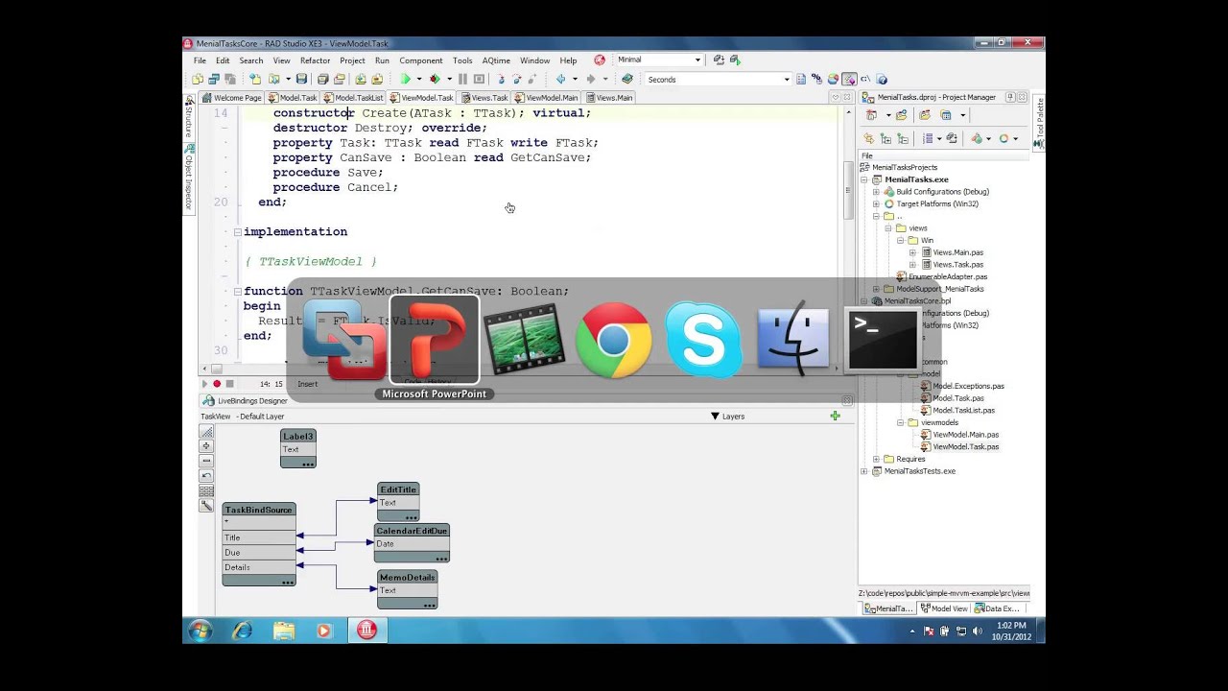Click ellipsis on MemoDetails node
This screenshot has width=1228, height=691.
tap(429, 604)
